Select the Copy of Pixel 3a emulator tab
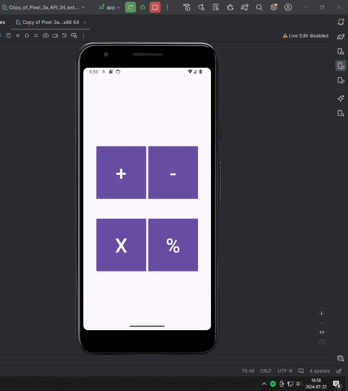Viewport: 348px width, 391px height. pyautogui.click(x=50, y=22)
